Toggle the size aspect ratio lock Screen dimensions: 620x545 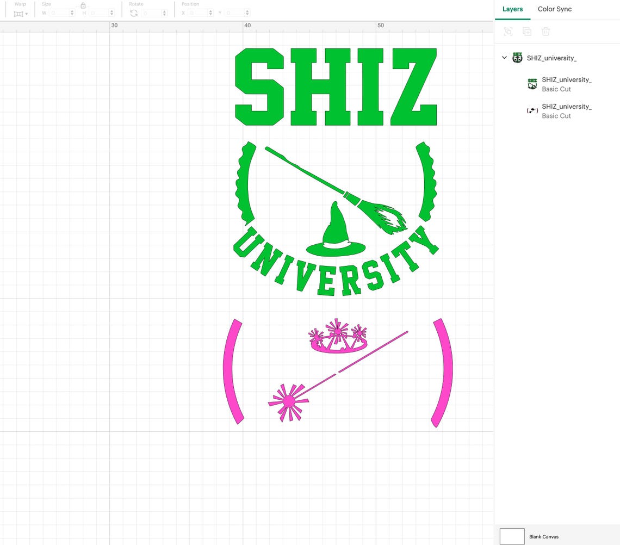coord(83,5)
